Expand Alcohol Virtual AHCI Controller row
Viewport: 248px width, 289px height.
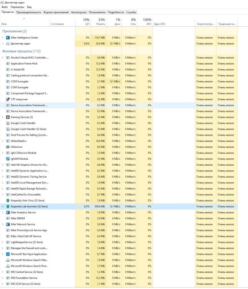[x=3, y=58]
